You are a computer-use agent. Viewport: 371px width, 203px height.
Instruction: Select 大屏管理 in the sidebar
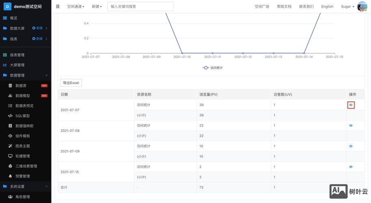tap(17, 65)
